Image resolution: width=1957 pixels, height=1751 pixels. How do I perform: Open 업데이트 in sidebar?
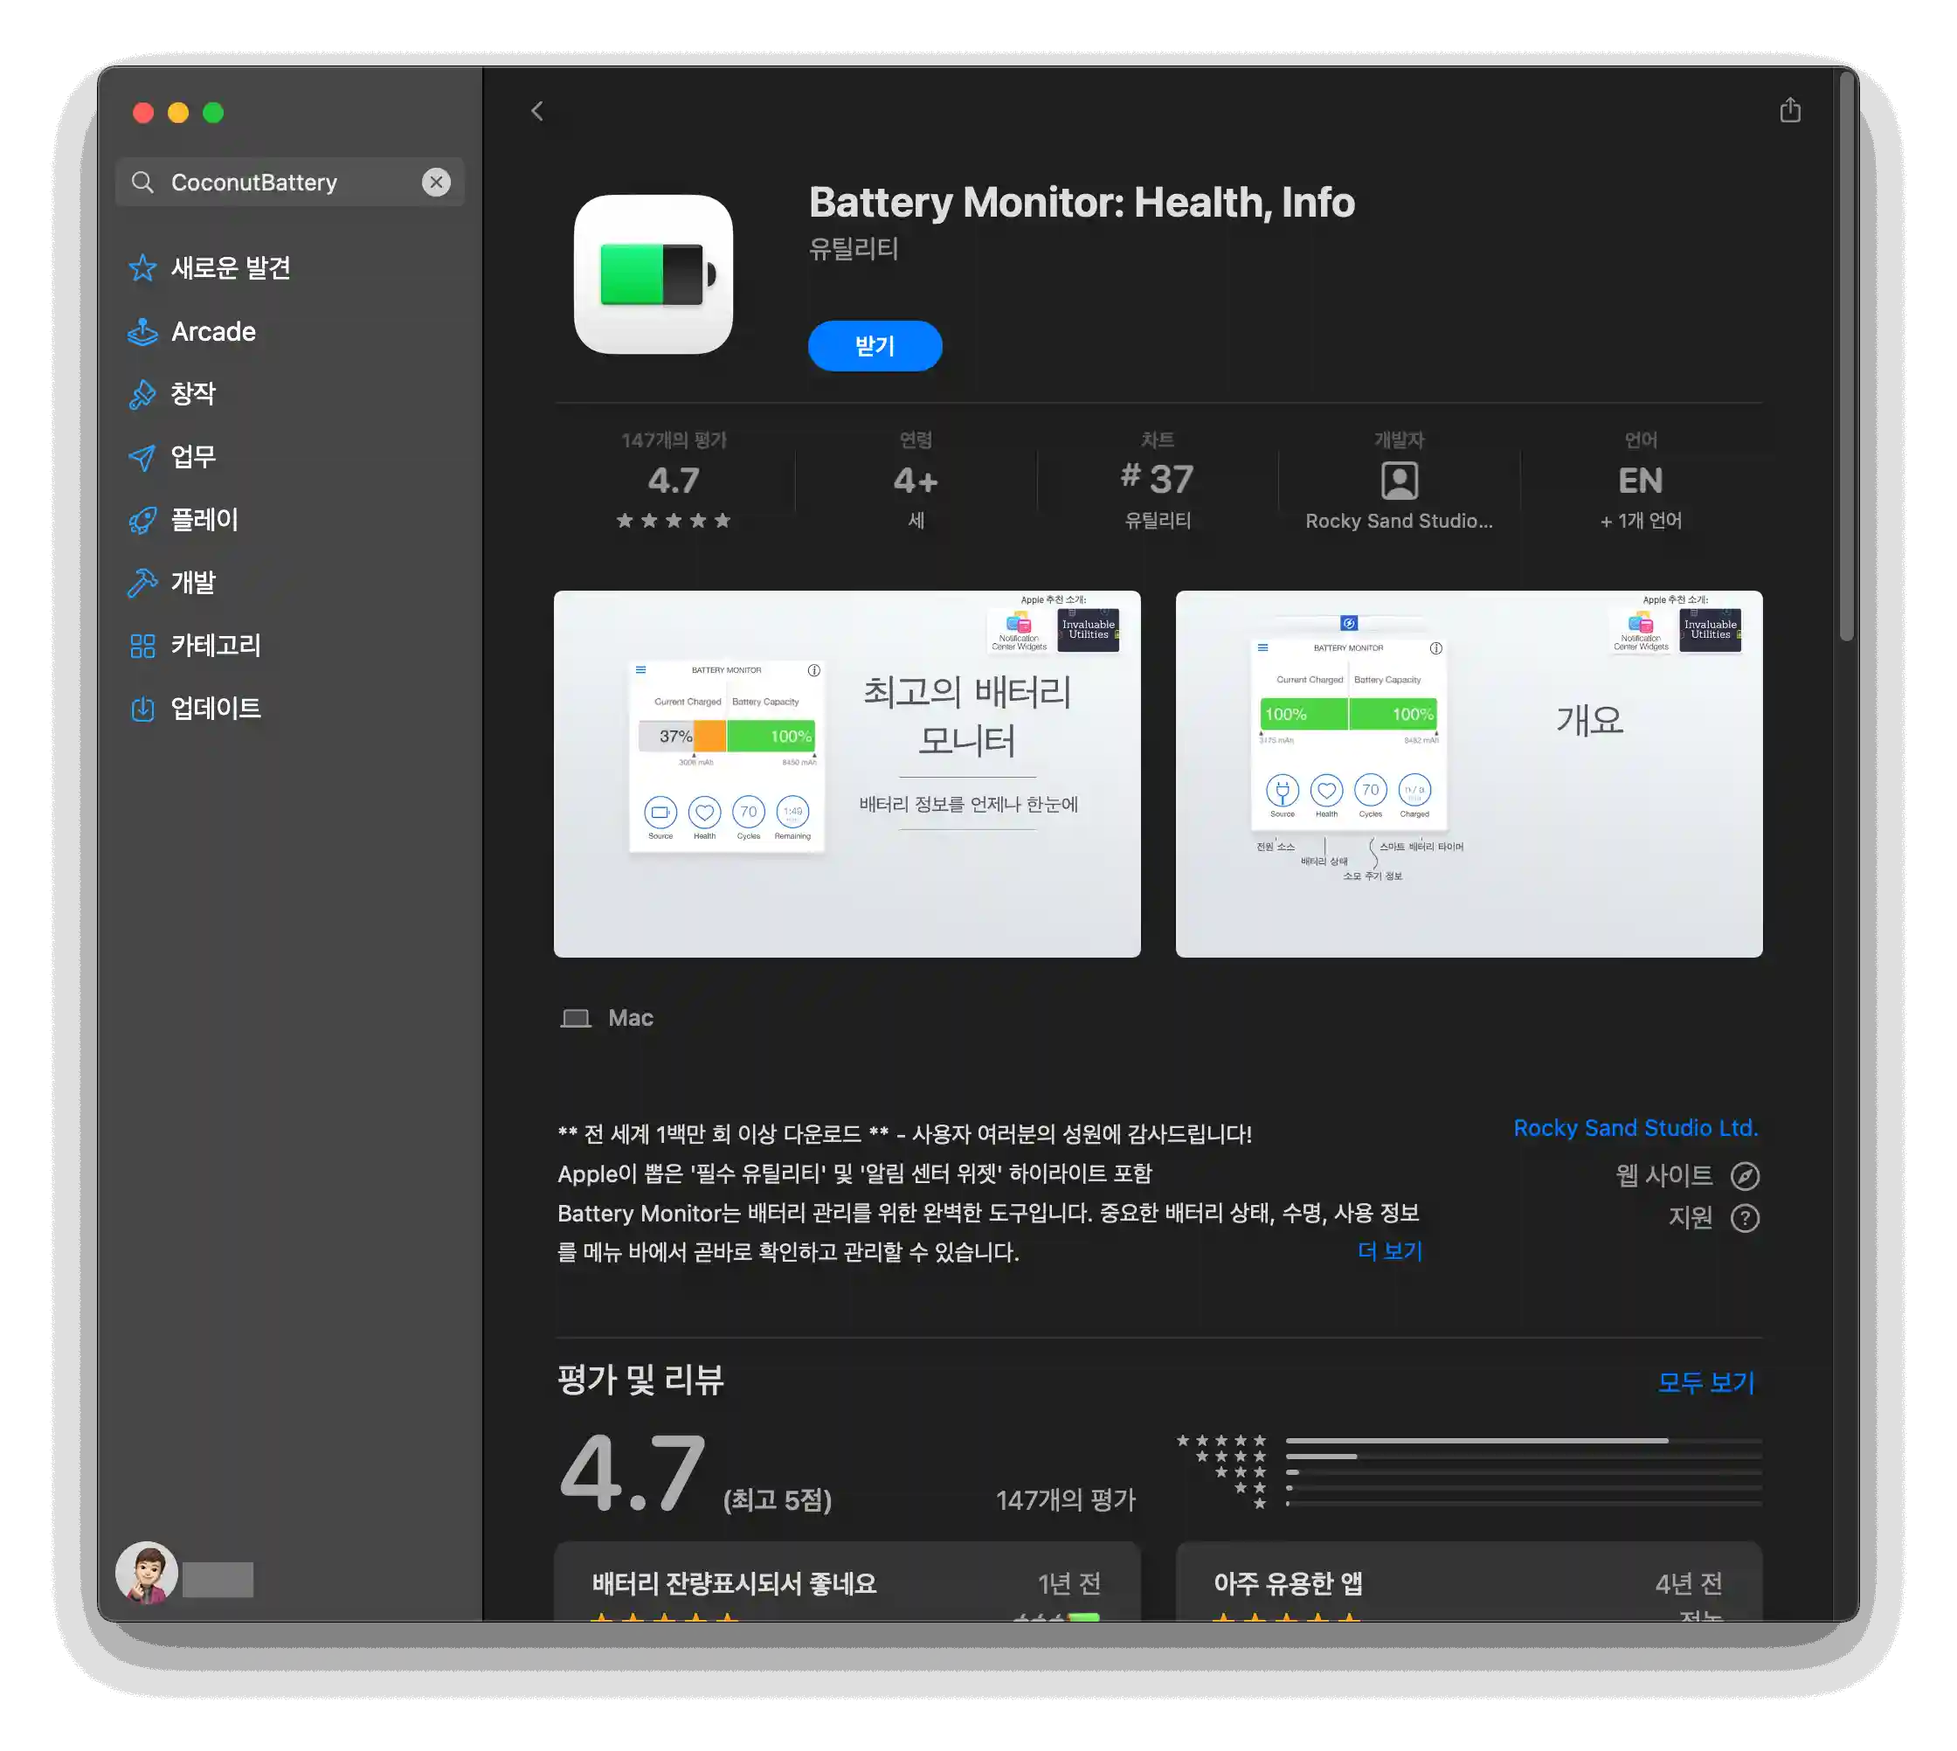(x=216, y=708)
